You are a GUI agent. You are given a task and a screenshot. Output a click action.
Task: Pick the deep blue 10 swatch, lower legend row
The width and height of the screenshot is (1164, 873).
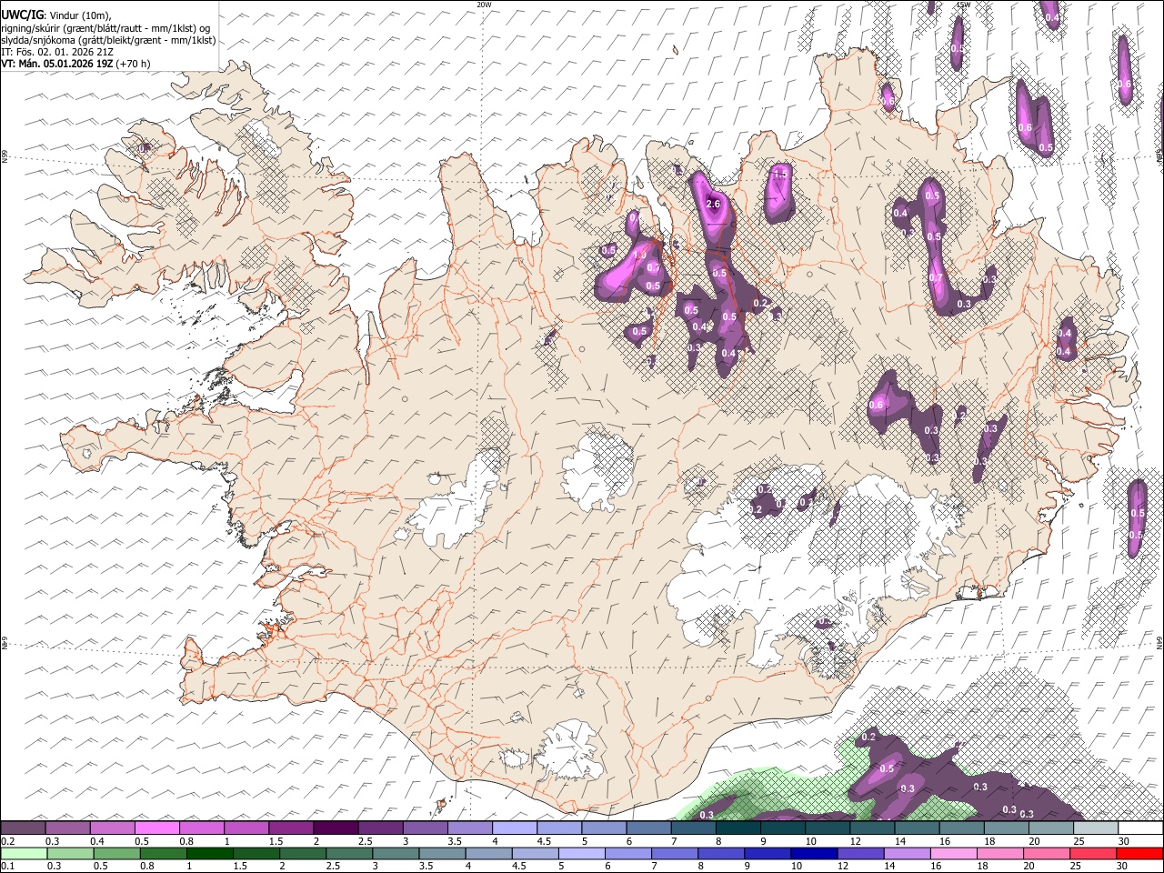(x=812, y=853)
